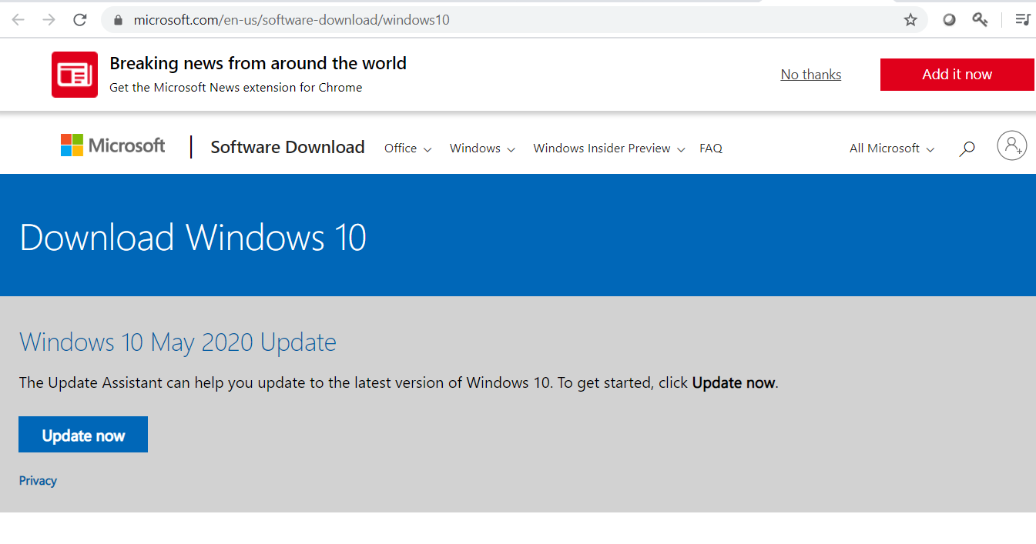Screen dimensions: 1036x544
Task: Click the account sign-in avatar icon
Action: click(x=1011, y=145)
